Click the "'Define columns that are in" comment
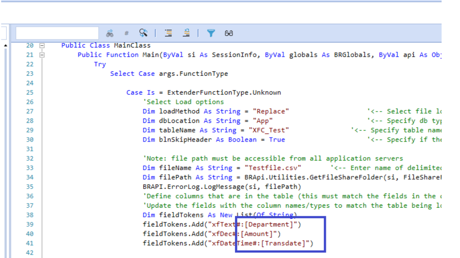Viewport: 460px width, 258px height. pyautogui.click(x=292, y=196)
